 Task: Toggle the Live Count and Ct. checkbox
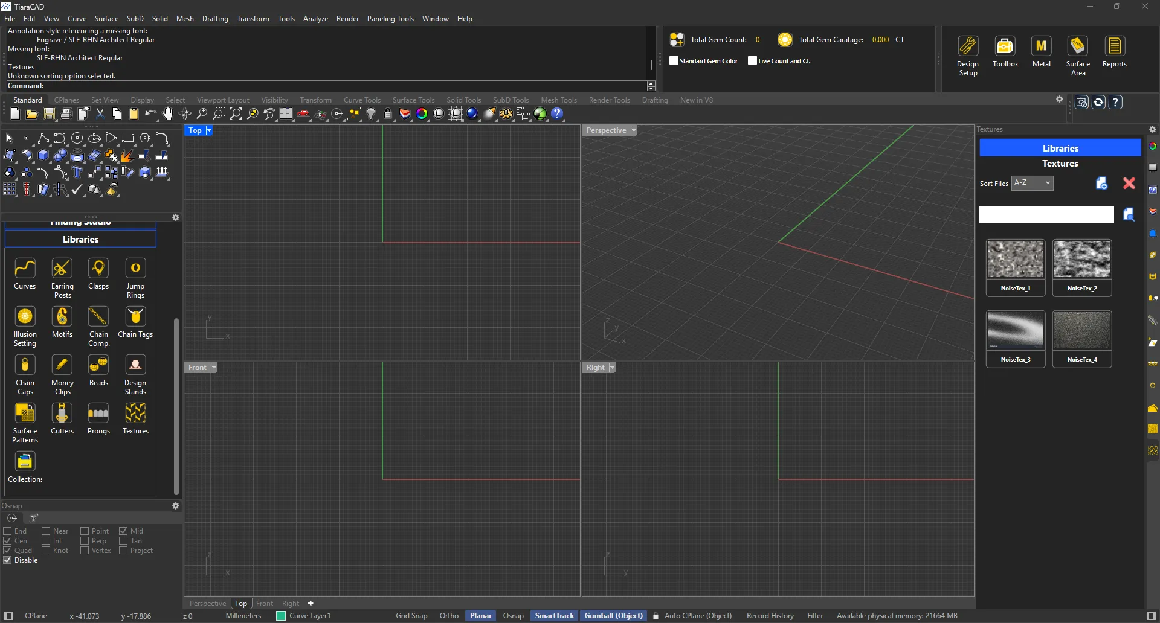(x=752, y=60)
